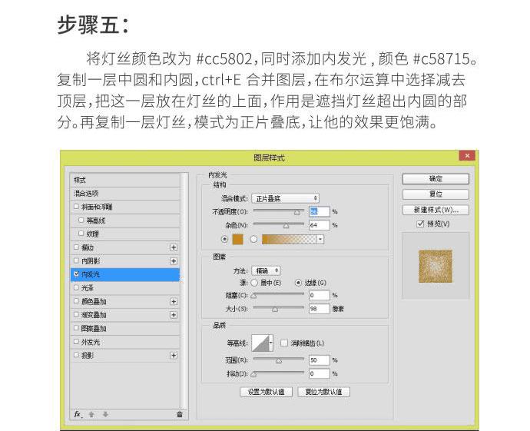Click the 抖动 value field
This screenshot has width=530, height=431.
(319, 373)
